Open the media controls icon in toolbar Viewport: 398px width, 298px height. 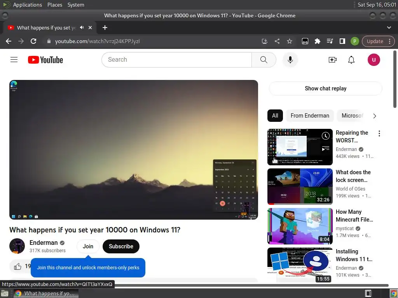coord(330,41)
